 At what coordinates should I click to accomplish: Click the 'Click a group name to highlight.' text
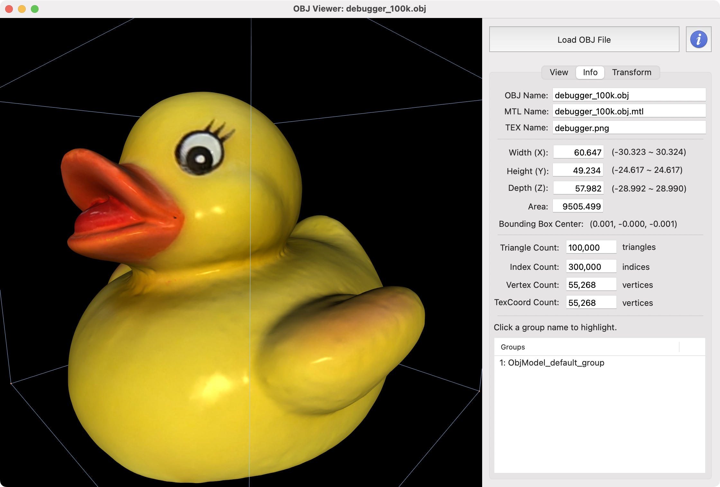click(555, 327)
